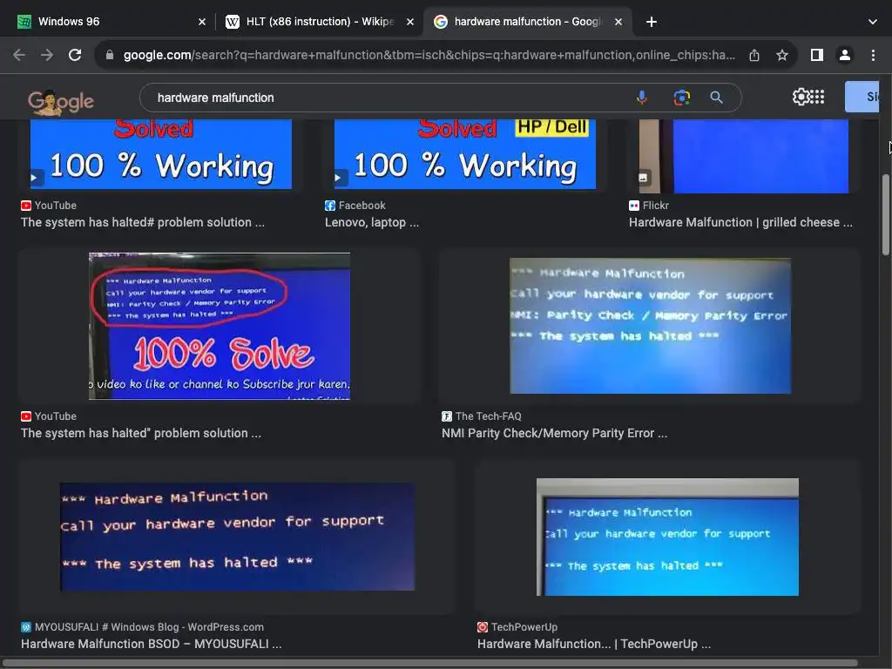The height and width of the screenshot is (669, 892).
Task: Open NMI Parity Check/Memory Parity Error link
Action: (x=555, y=434)
